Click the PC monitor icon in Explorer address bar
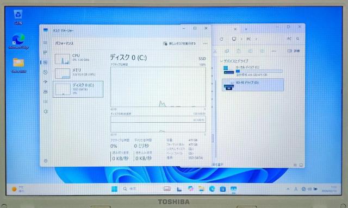The height and width of the screenshot is (208, 348). 234,39
